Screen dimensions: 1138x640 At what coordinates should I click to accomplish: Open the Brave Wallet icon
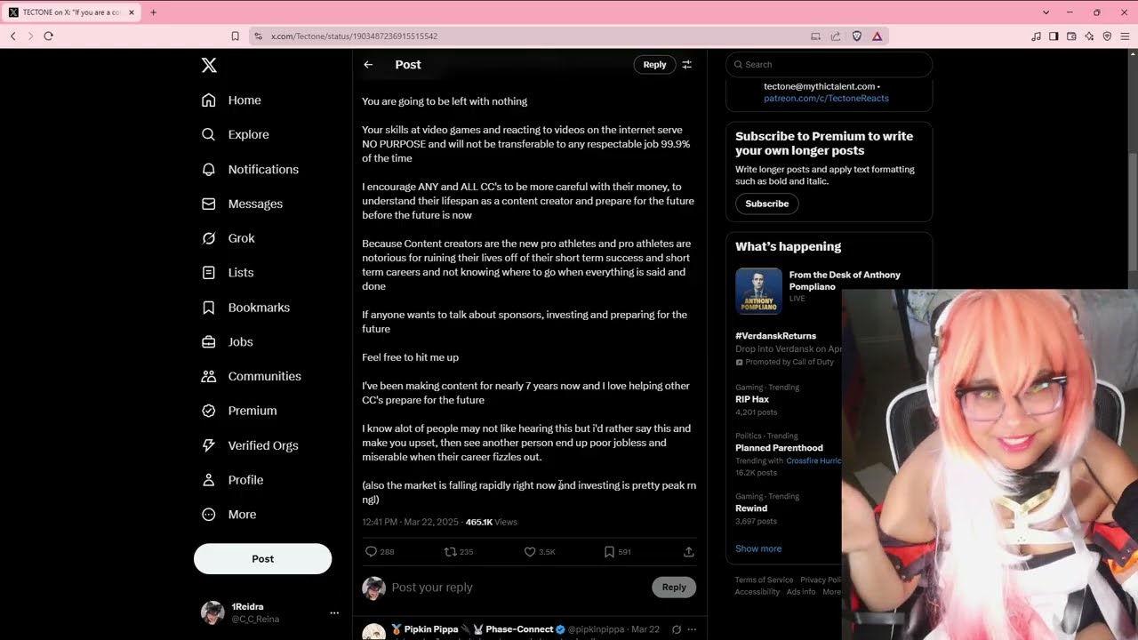point(1071,36)
